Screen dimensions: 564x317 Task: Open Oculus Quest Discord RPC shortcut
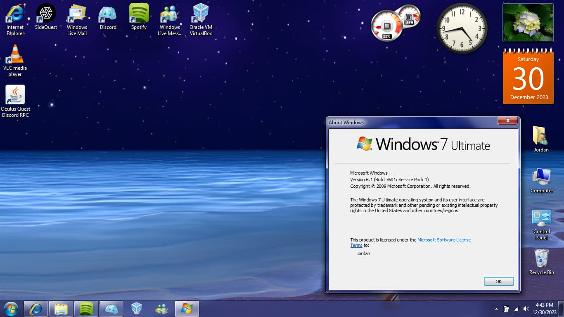click(15, 101)
